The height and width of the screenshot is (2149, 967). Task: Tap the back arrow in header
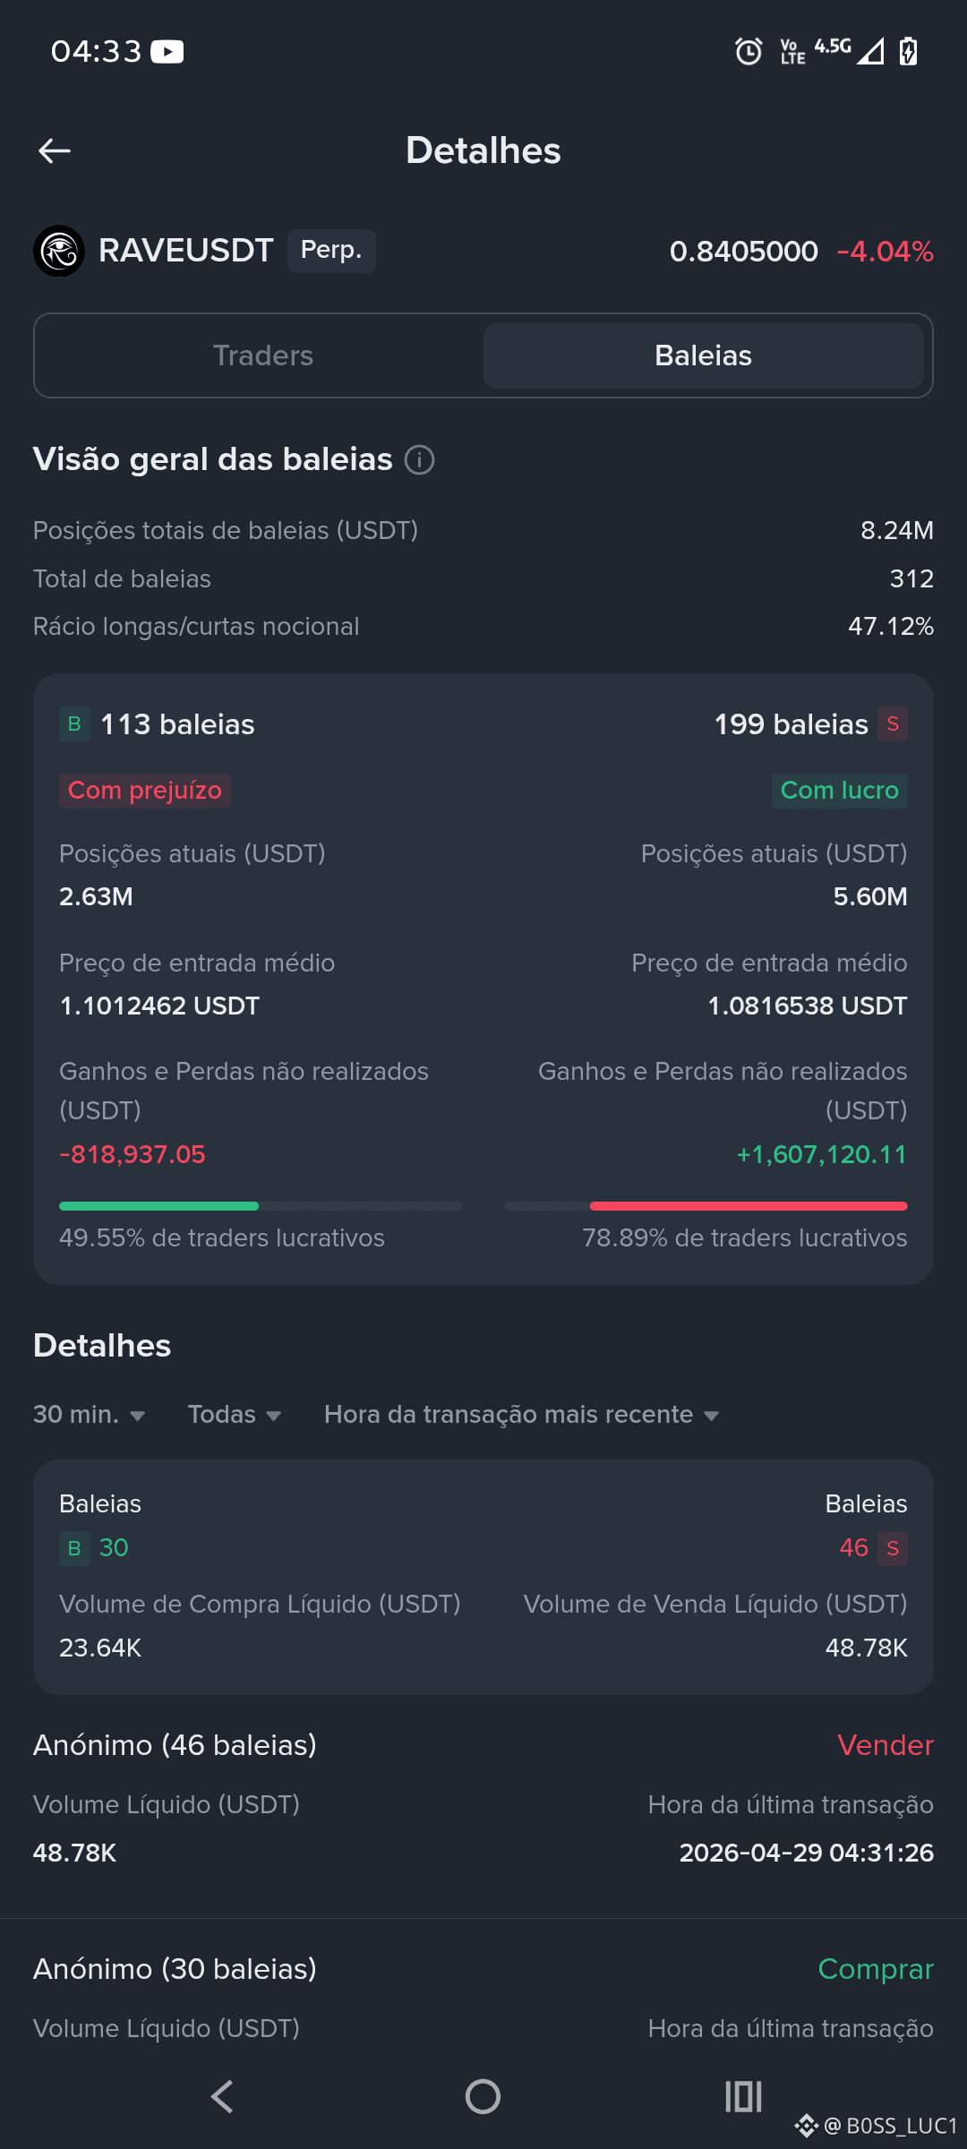[55, 150]
